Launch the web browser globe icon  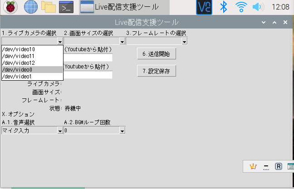coord(31,7)
